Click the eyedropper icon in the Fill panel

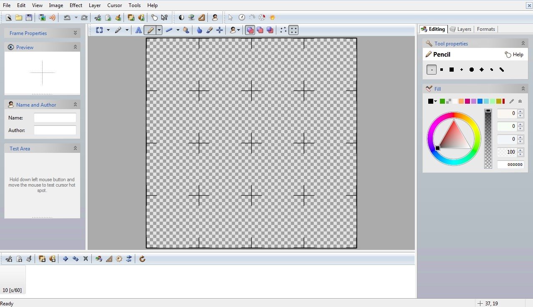512,101
